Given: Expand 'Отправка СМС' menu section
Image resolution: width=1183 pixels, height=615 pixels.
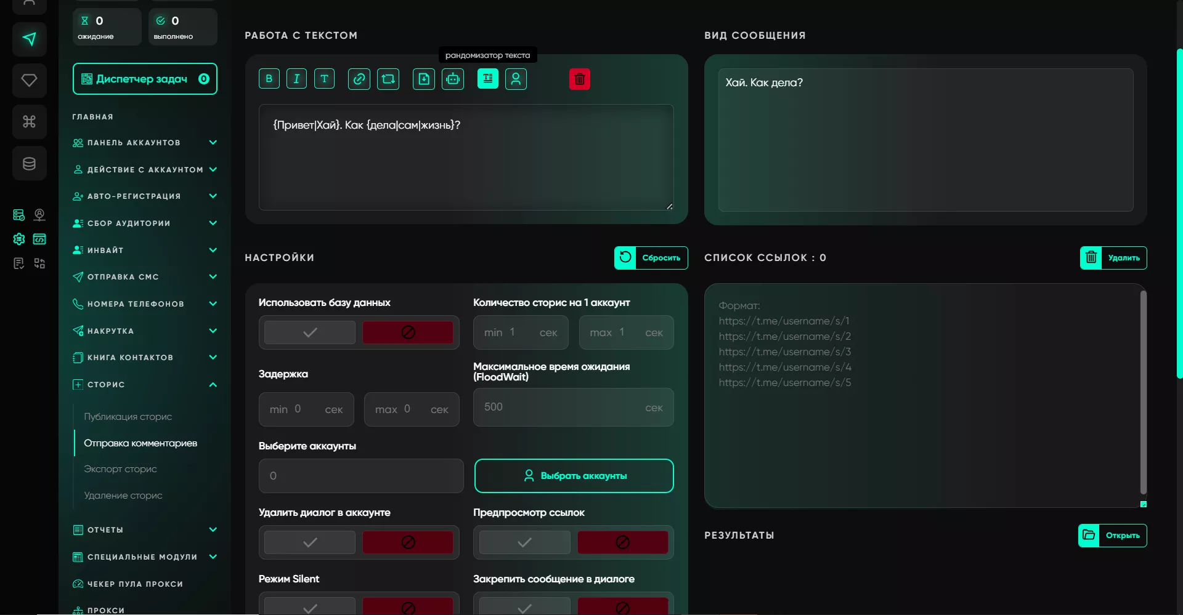Looking at the screenshot, I should [x=145, y=277].
